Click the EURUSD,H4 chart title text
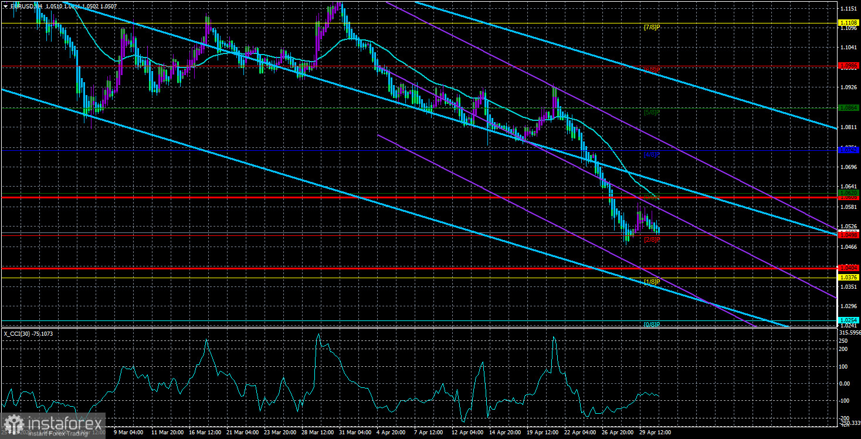 click(26, 6)
